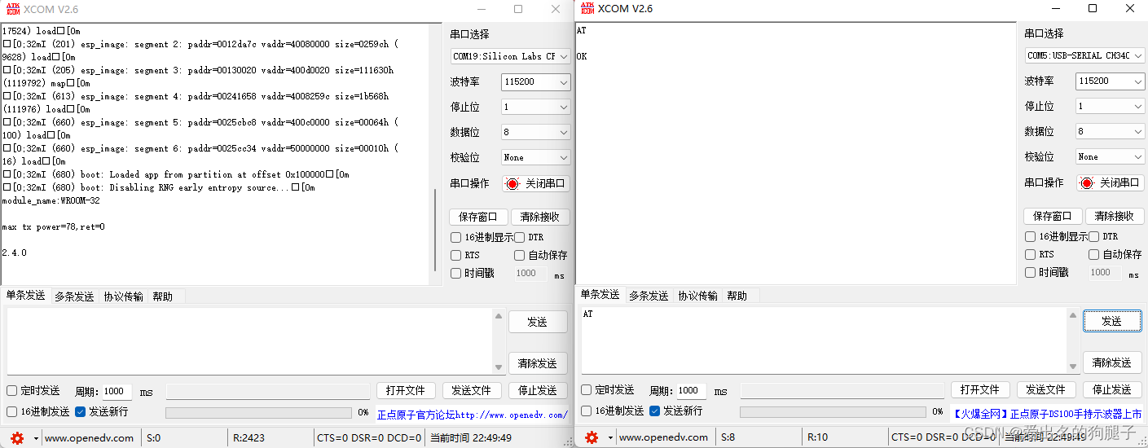Viewport: 1148px width, 448px height.
Task: Click 发送 button in left window
Action: (x=538, y=322)
